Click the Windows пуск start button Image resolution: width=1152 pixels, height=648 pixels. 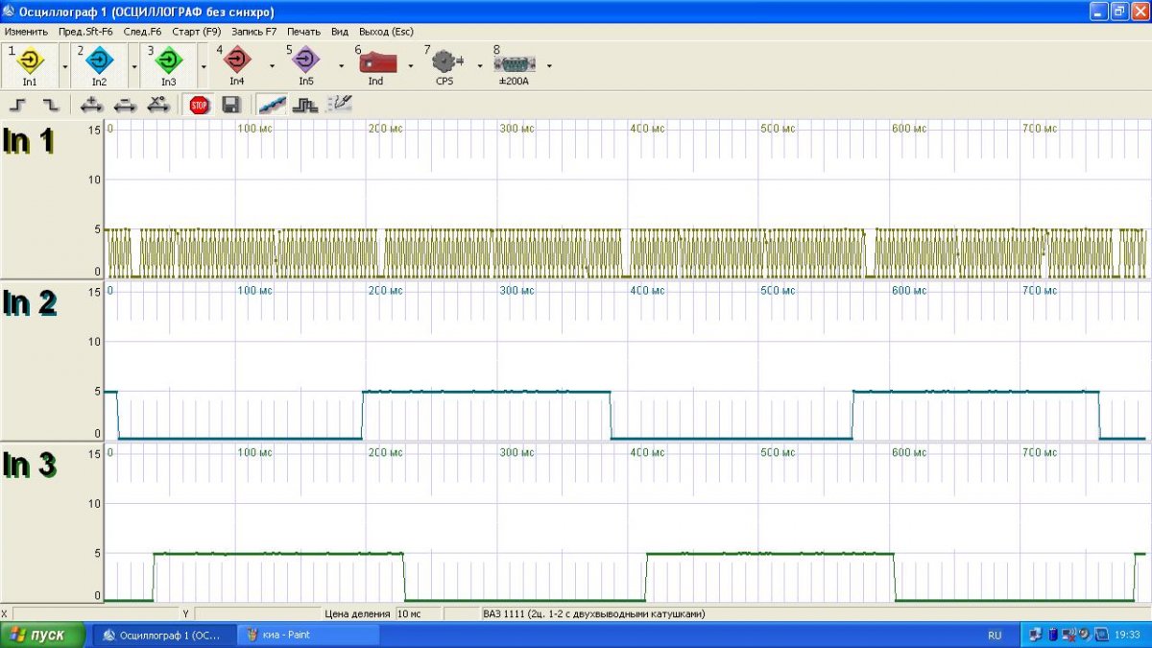[40, 635]
